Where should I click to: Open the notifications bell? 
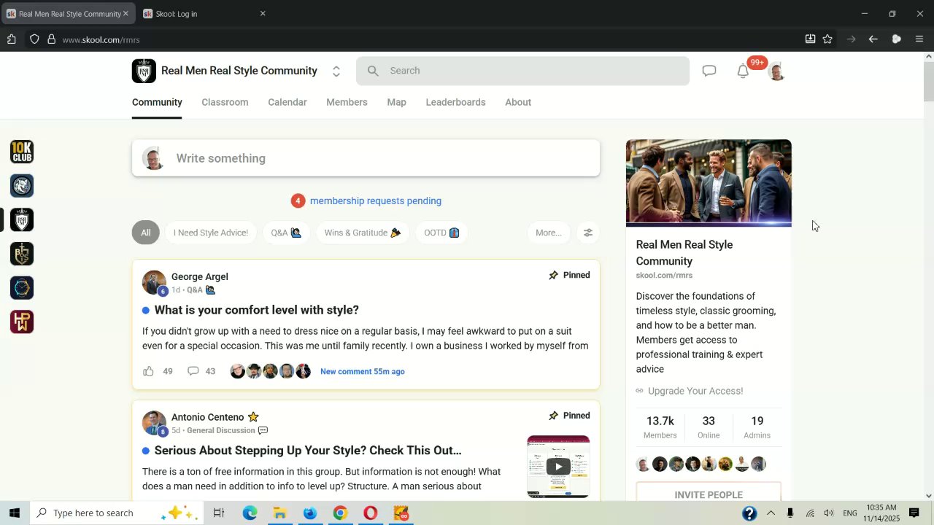[743, 71]
